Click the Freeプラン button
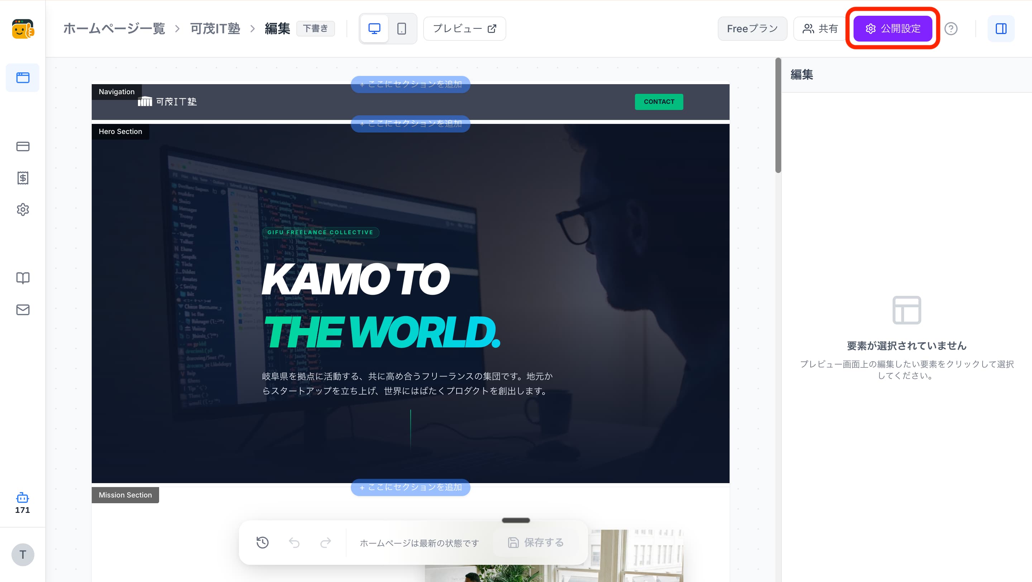This screenshot has height=582, width=1032. (752, 29)
